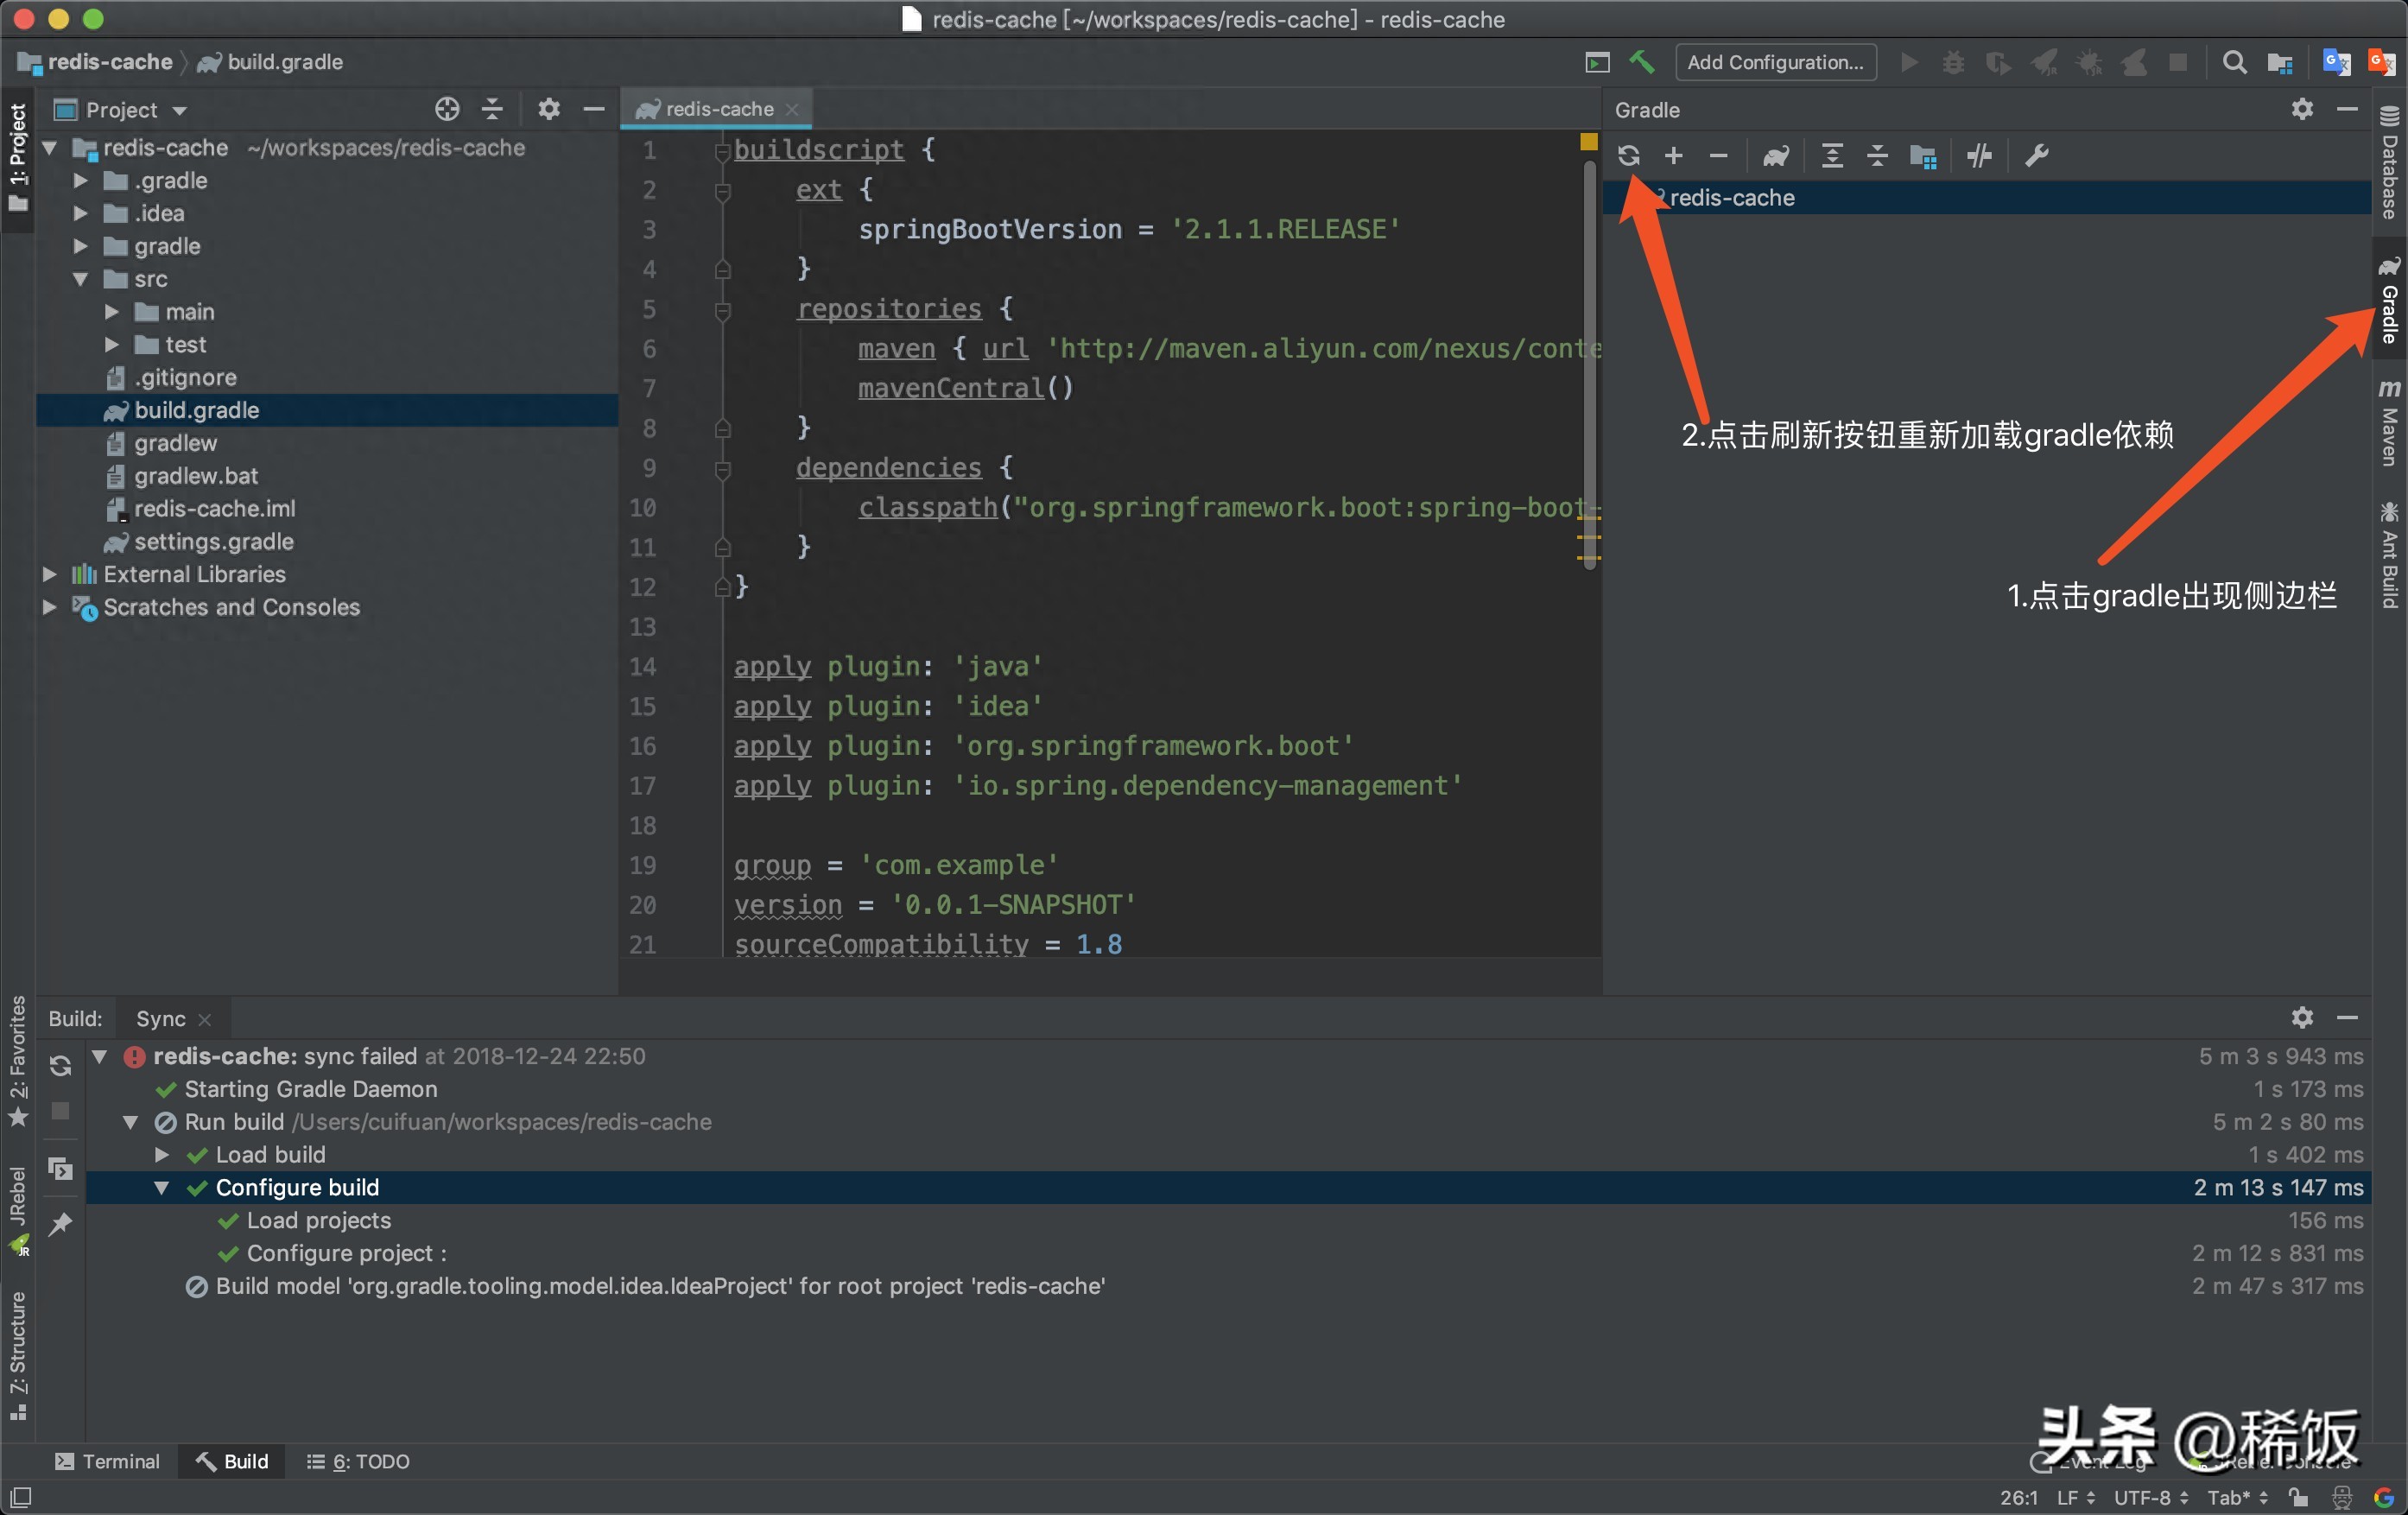Hide the Gradle tool window
The height and width of the screenshot is (1515, 2408).
point(2347,109)
